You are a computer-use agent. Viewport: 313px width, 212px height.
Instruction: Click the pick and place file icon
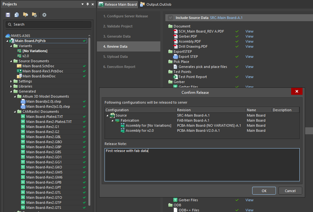pos(176,67)
